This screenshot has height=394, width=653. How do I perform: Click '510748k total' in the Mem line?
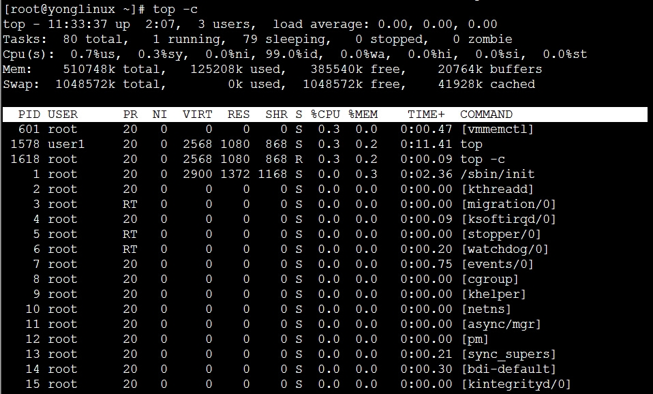pos(114,69)
